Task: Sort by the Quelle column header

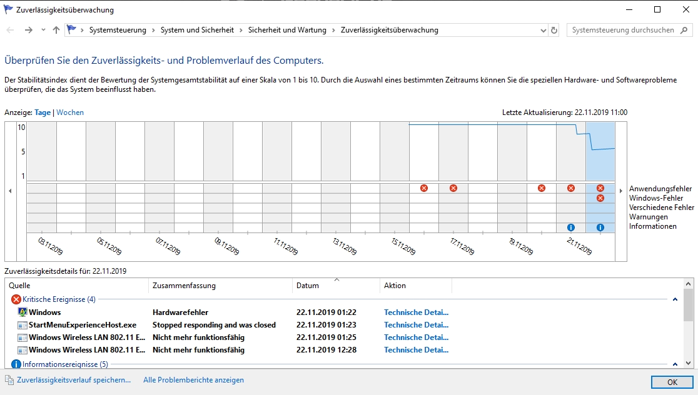Action: point(76,286)
